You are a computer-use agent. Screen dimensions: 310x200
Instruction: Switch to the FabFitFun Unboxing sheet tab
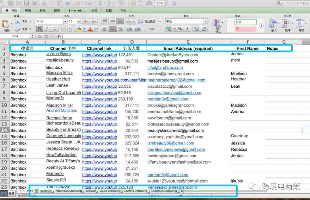(69, 191)
